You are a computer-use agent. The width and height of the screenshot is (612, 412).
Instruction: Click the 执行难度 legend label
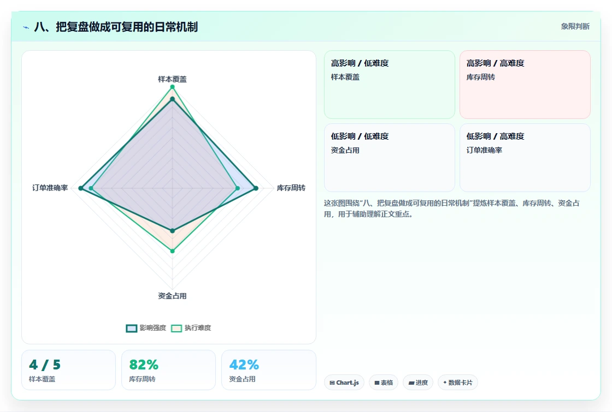tap(198, 328)
